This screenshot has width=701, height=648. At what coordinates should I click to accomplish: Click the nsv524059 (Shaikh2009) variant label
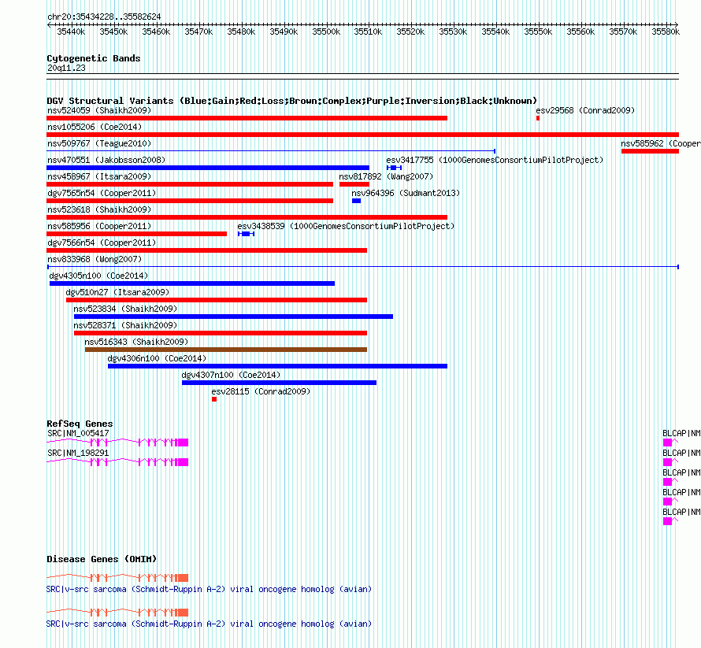pos(99,110)
